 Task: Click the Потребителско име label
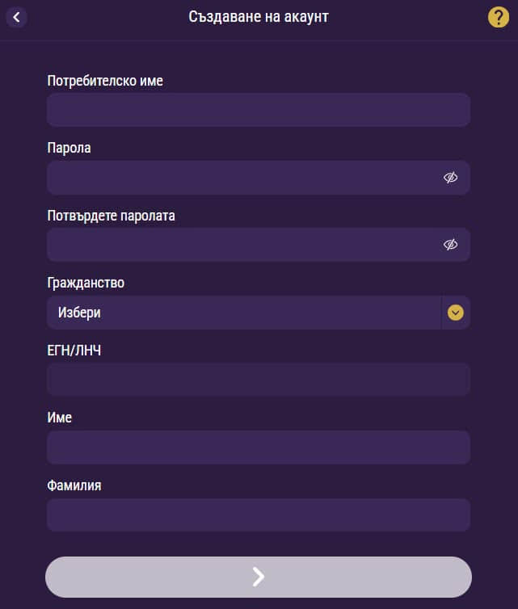click(105, 81)
